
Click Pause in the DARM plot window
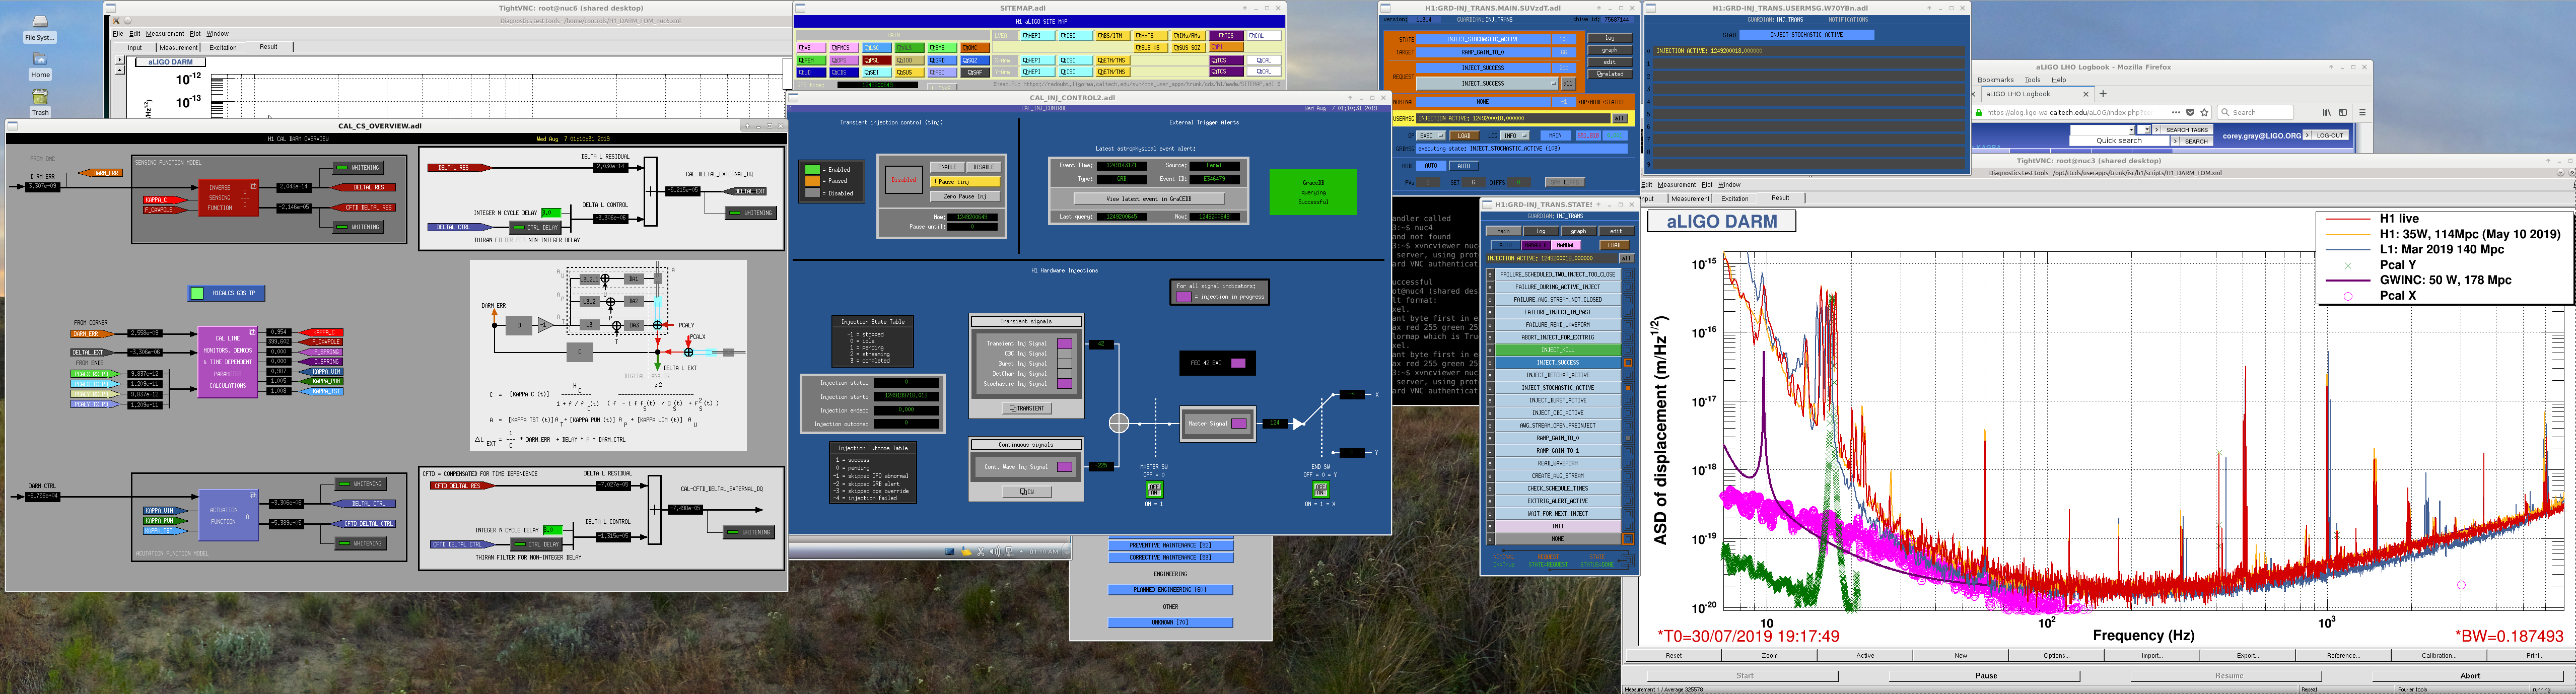1986,676
